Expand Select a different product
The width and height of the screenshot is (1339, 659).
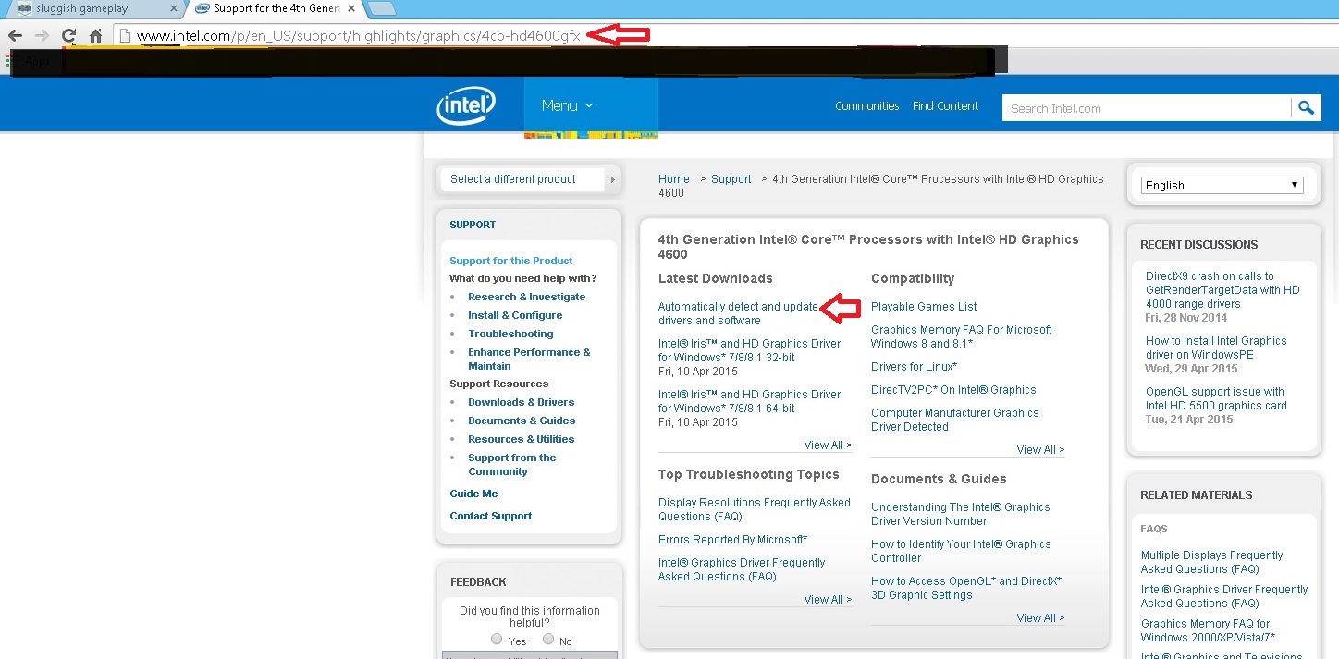(529, 179)
